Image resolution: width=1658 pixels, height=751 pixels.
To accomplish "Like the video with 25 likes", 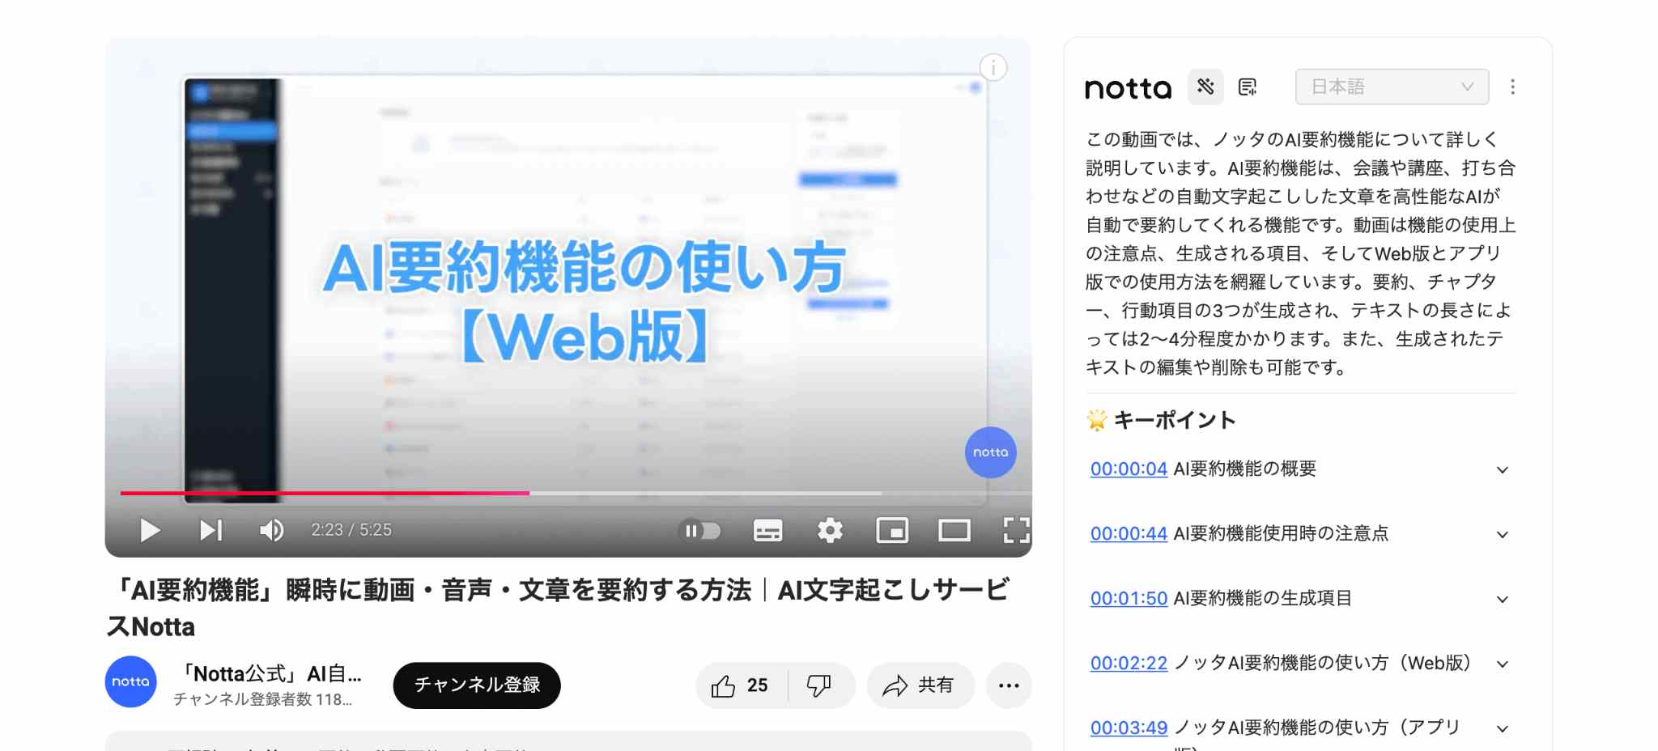I will pos(741,686).
